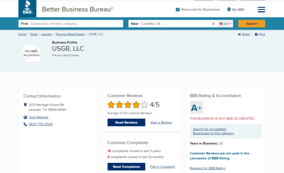Viewport: 284px width, 173px height.
Task: Clear the Near location field
Action: pyautogui.click(x=213, y=24)
